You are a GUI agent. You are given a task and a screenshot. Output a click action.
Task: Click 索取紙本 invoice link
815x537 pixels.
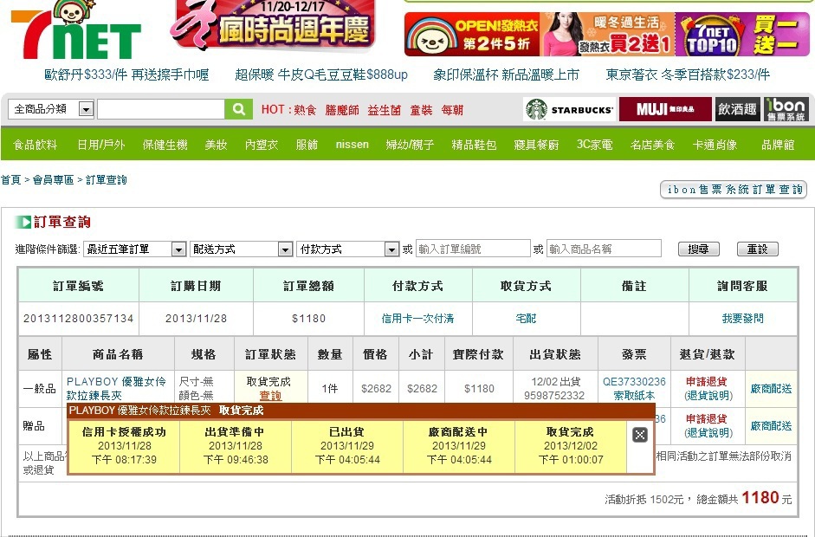pos(634,396)
